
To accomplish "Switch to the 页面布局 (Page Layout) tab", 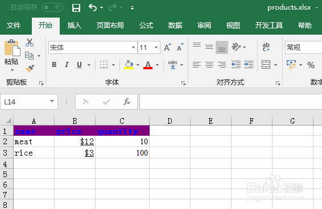I will (x=110, y=26).
